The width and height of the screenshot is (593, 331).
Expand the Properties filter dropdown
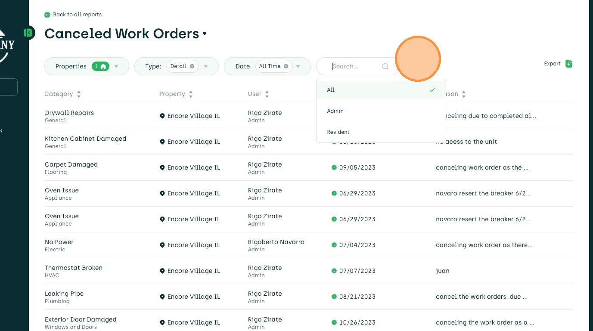pyautogui.click(x=116, y=66)
